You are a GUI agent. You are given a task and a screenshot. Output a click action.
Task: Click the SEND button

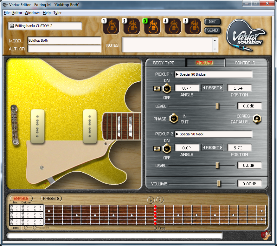point(212,30)
